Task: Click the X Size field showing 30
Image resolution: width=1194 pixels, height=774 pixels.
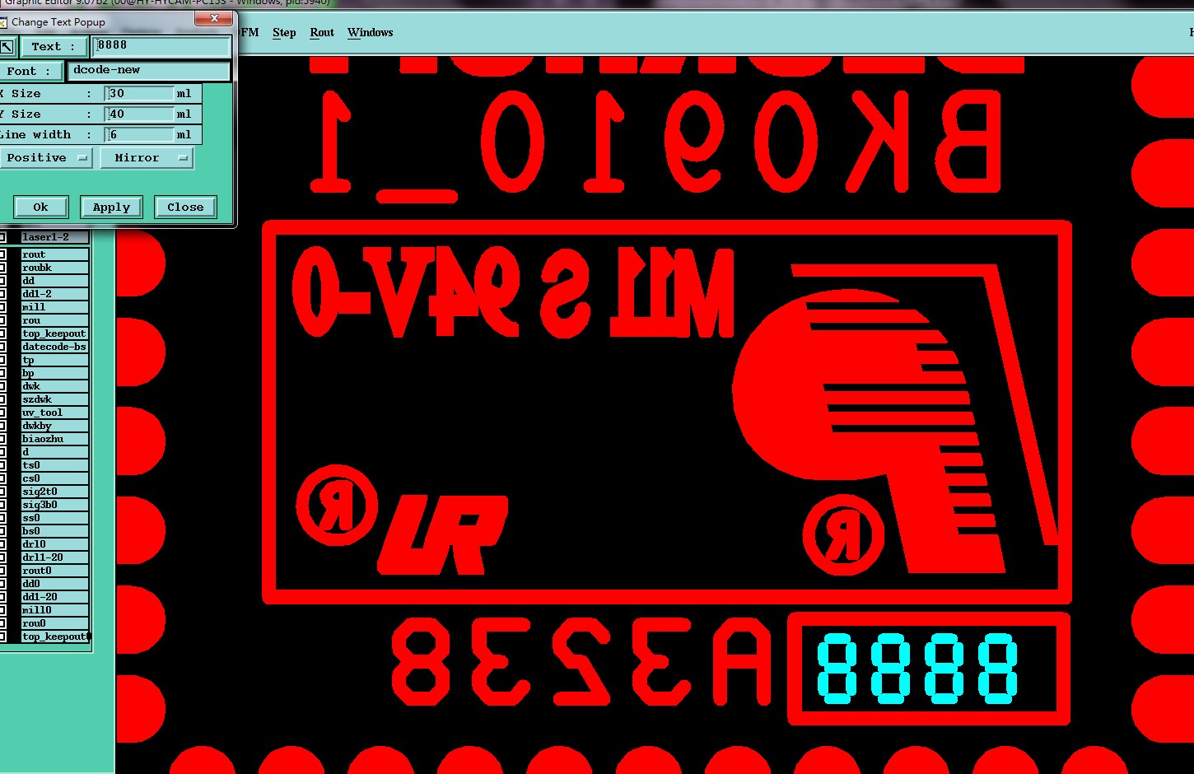Action: coord(139,94)
